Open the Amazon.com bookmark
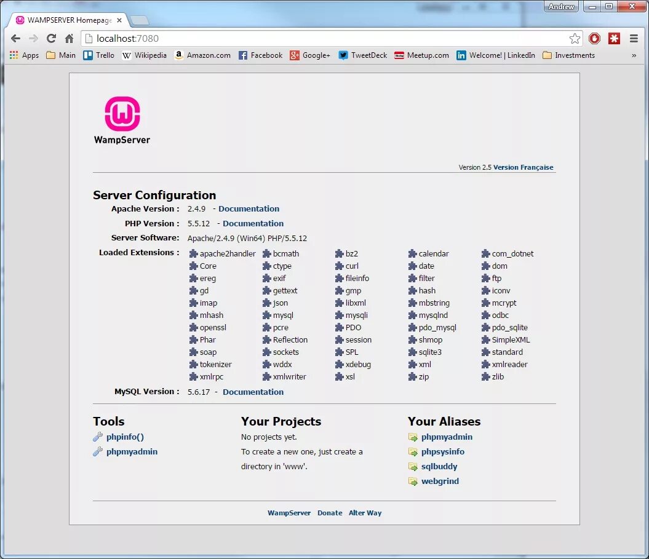The image size is (649, 559). click(x=202, y=55)
